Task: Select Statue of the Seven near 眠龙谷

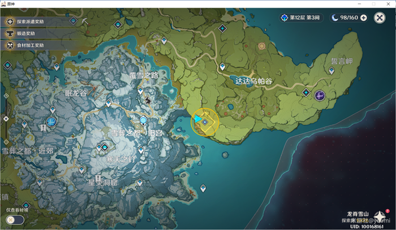Action: 51,121
